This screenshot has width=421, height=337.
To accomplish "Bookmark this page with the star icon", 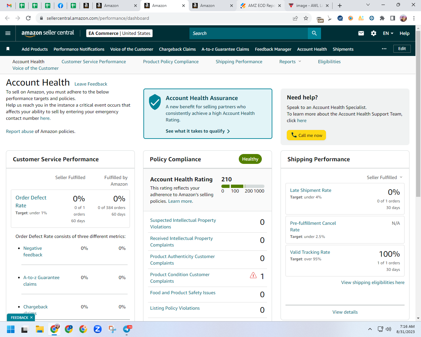I will tap(306, 18).
